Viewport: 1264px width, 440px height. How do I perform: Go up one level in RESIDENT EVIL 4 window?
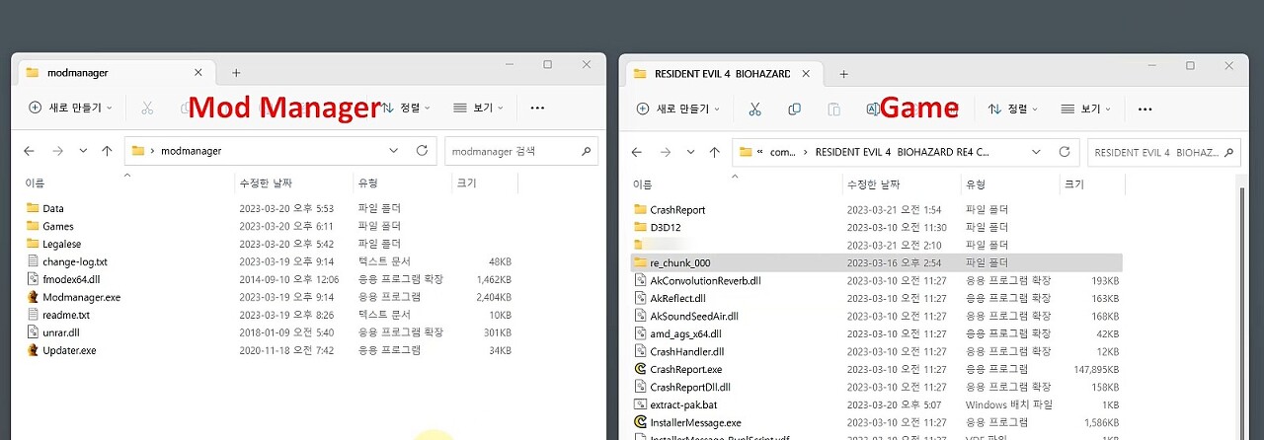pyautogui.click(x=715, y=152)
